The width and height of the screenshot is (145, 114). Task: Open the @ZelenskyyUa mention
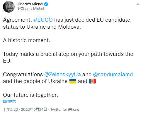point(62,75)
